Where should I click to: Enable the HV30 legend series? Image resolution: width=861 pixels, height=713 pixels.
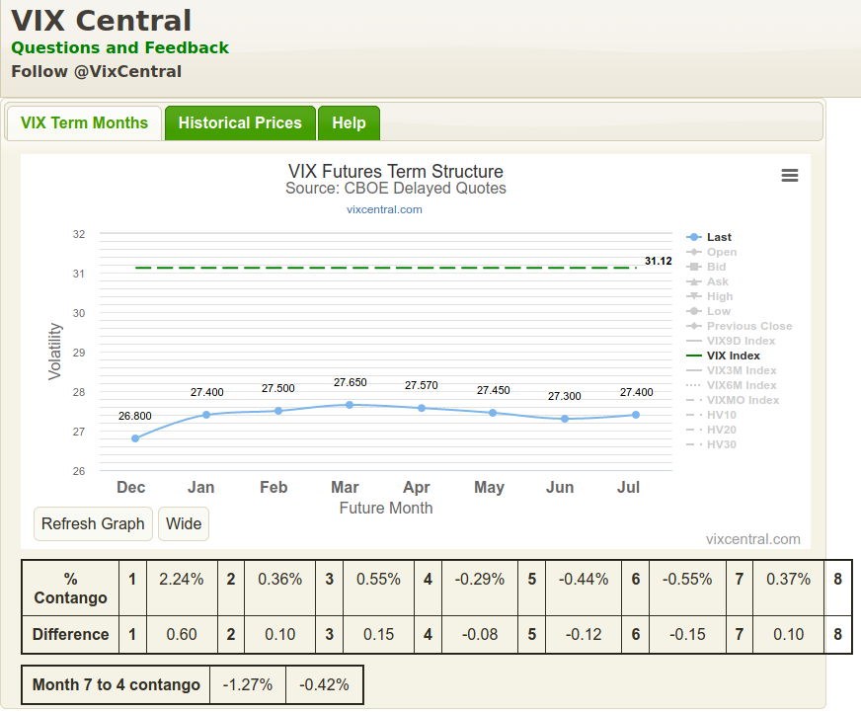(x=721, y=444)
